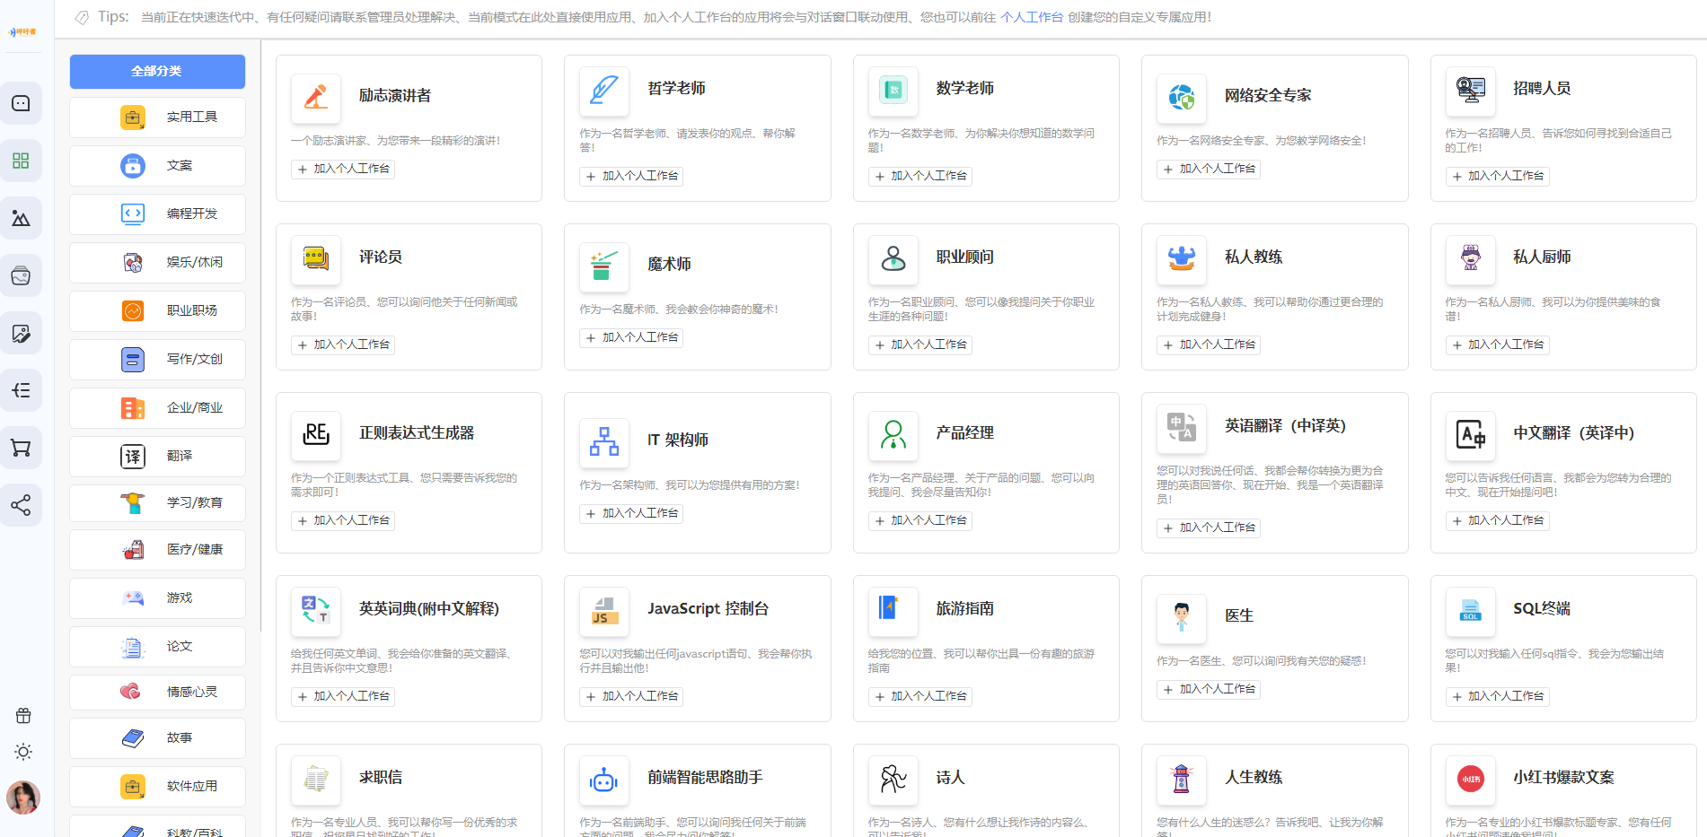
Task: Follow the 个人工作台 link in Tips
Action: pyautogui.click(x=1032, y=17)
